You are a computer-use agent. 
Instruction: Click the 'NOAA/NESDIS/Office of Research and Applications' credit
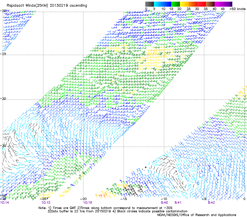point(197,215)
